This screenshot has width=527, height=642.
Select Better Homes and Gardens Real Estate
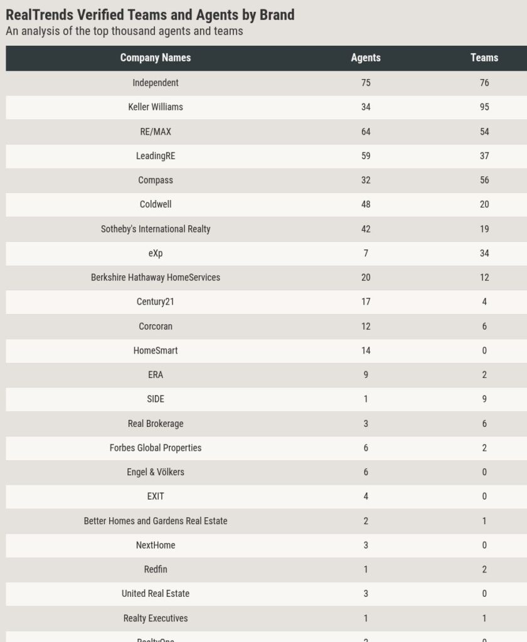tap(156, 521)
